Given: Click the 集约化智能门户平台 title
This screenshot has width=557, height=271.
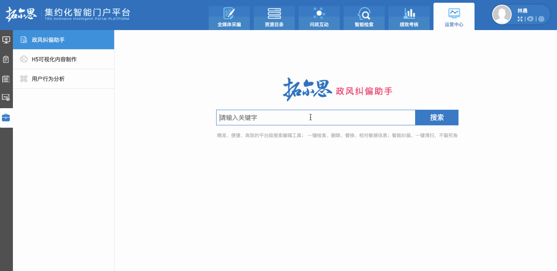Looking at the screenshot, I should coord(87,12).
